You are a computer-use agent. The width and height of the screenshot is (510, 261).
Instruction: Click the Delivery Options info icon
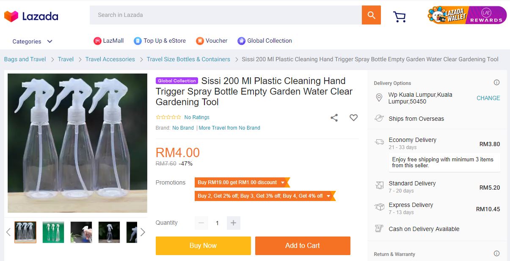point(496,83)
